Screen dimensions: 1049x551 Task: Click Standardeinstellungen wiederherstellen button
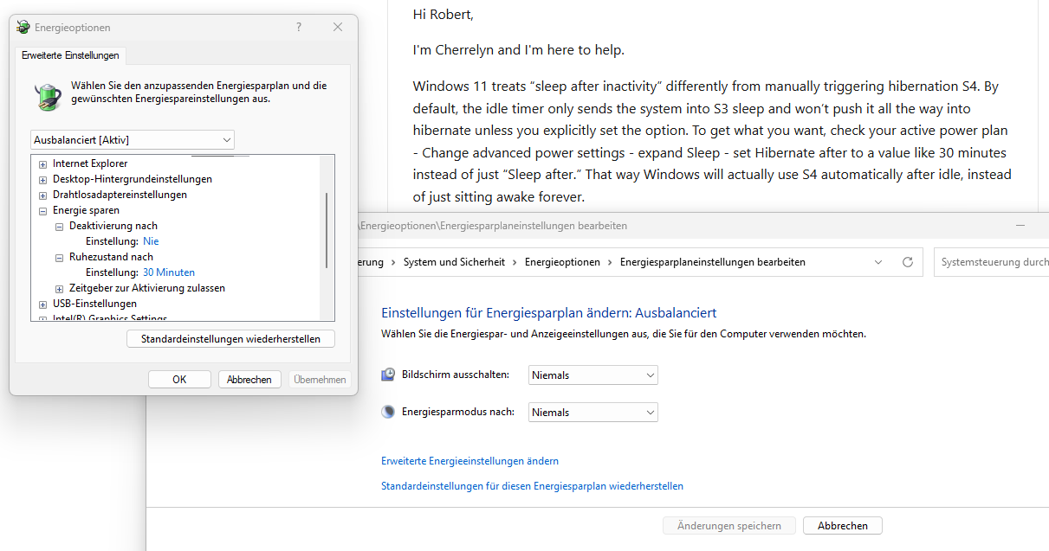(x=230, y=339)
